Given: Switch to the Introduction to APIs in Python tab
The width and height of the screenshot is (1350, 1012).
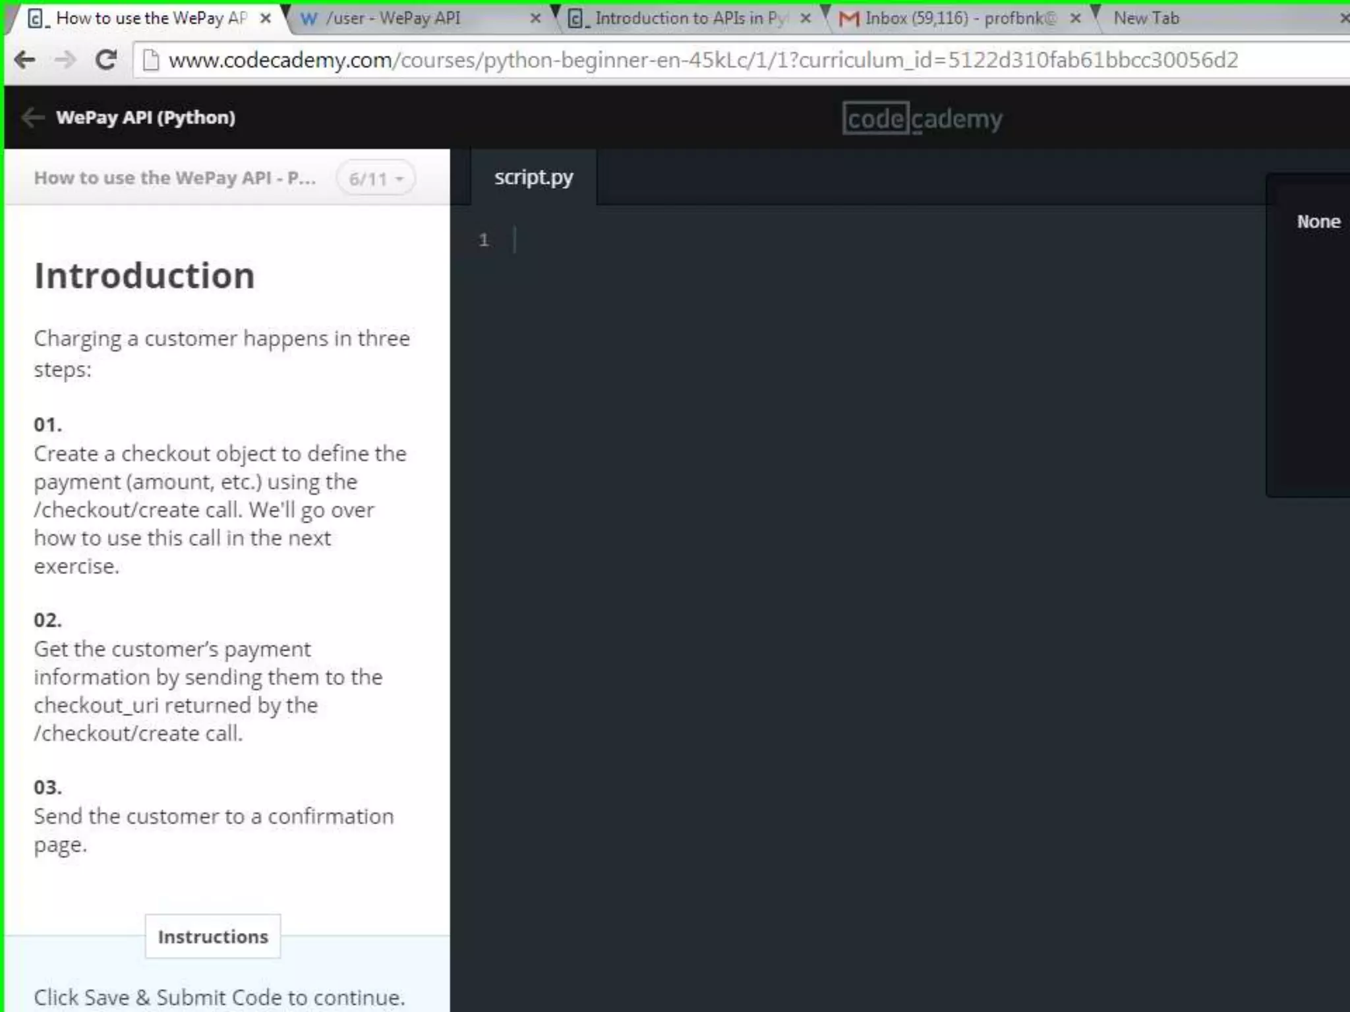Looking at the screenshot, I should [x=691, y=18].
